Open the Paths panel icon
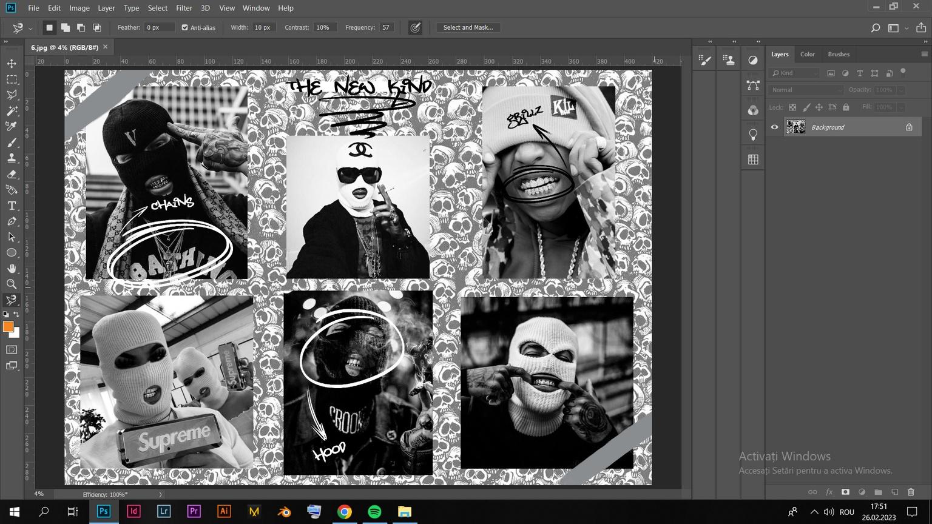Screen dimensions: 932x524 coord(753,85)
